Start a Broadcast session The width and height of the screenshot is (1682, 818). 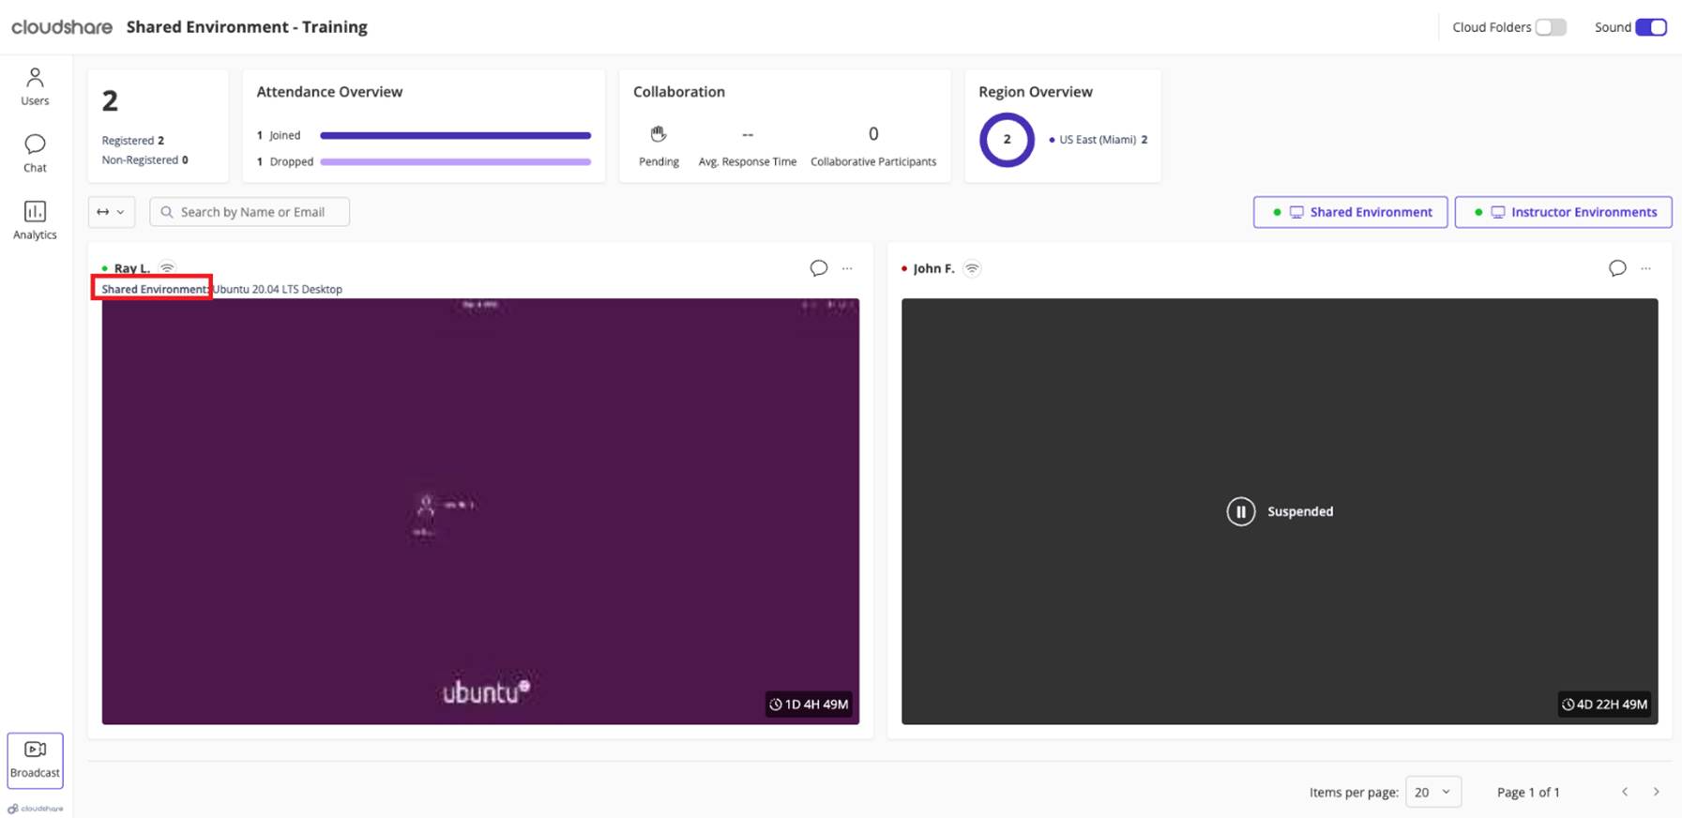pyautogui.click(x=35, y=760)
